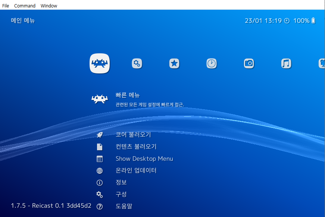Click description 관련된 모든 게임 설정에 빠르게 접근.
The width and height of the screenshot is (325, 217).
pos(150,104)
